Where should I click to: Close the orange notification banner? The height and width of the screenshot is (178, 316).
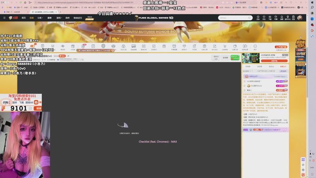113,51
